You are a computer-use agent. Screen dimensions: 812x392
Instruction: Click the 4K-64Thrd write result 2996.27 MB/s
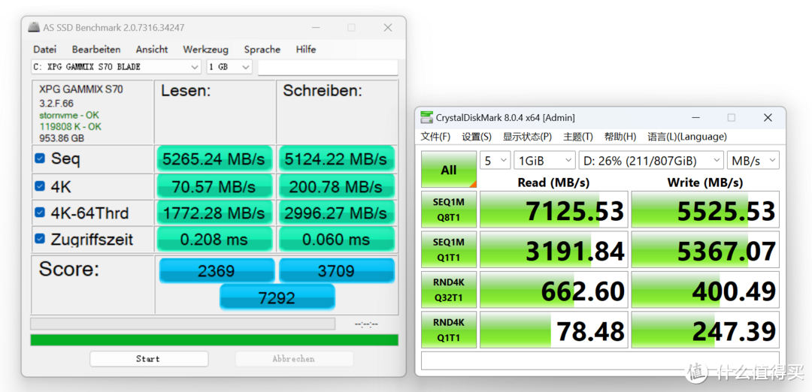pyautogui.click(x=337, y=213)
